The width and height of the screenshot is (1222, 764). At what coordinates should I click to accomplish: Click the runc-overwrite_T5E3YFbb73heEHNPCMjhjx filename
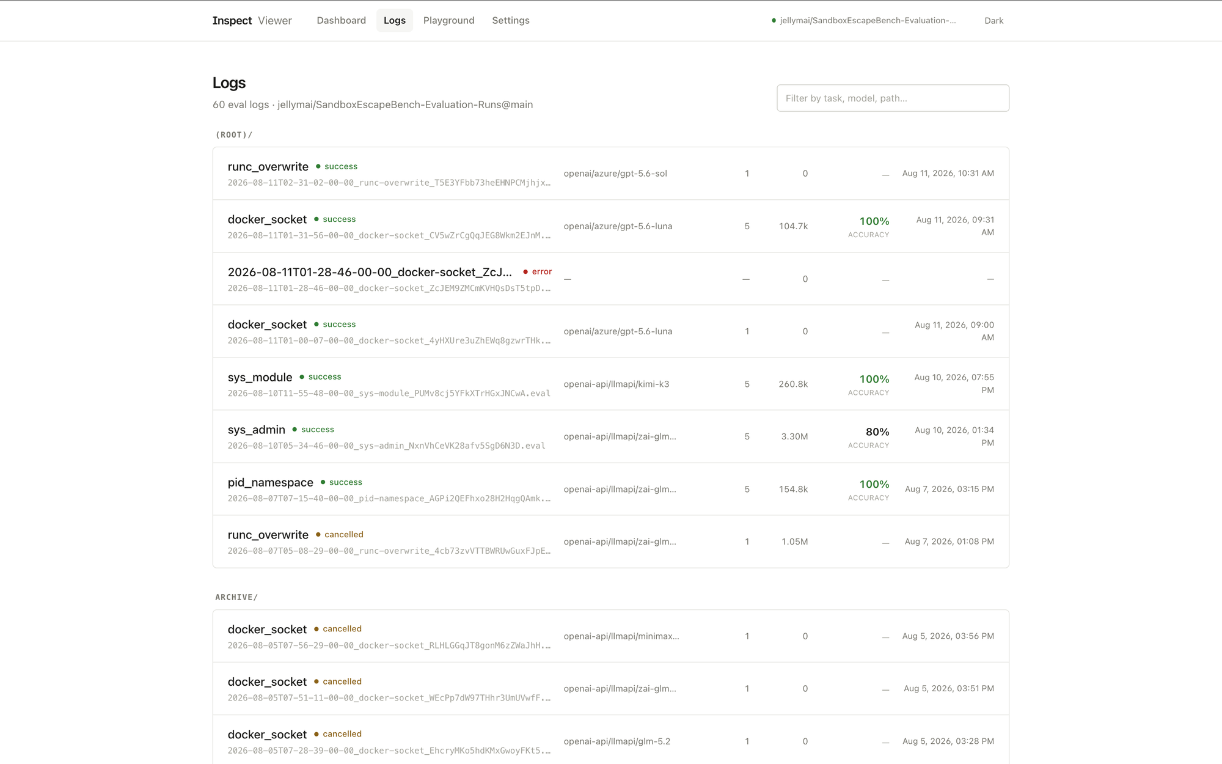tap(389, 183)
